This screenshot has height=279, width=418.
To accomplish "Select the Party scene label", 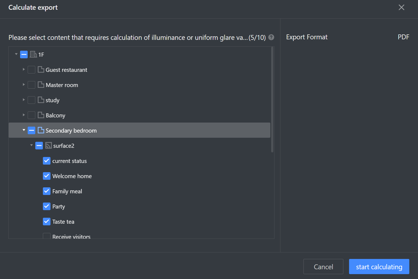I will pos(59,207).
